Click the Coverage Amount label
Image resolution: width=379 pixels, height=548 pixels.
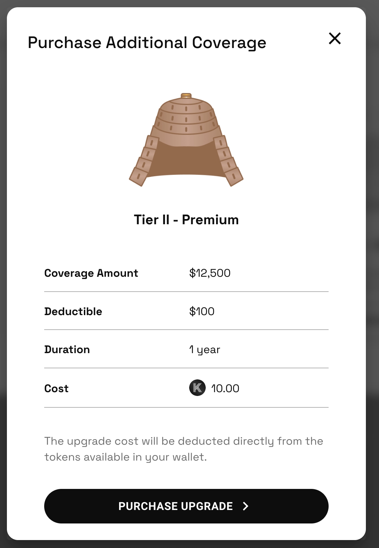click(x=91, y=273)
